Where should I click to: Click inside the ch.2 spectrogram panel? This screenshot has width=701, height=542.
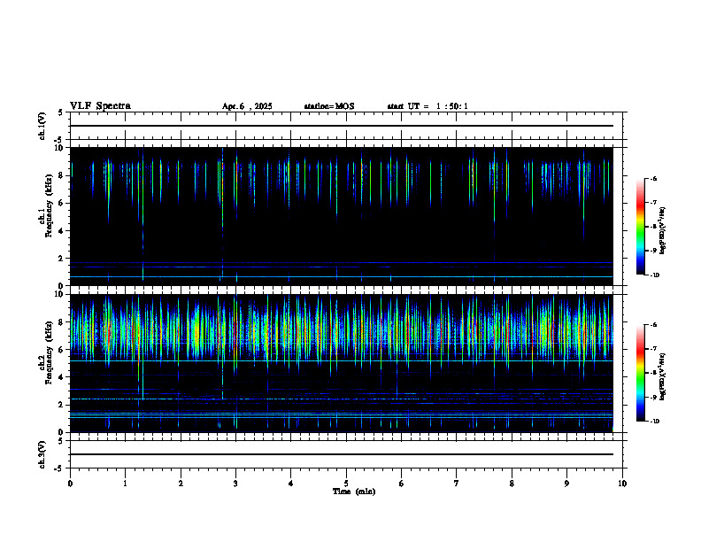pyautogui.click(x=342, y=363)
